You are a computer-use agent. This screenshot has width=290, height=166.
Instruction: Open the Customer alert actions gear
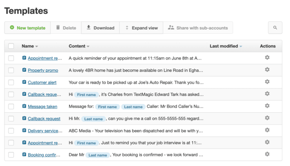tap(267, 82)
